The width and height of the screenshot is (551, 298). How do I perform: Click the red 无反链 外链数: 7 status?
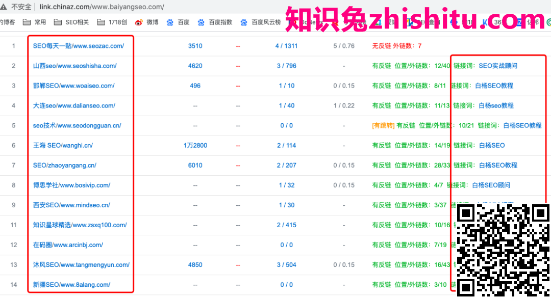pos(397,46)
